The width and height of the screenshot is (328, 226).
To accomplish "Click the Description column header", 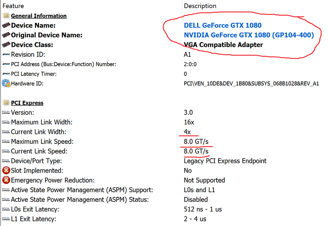I will point(200,6).
